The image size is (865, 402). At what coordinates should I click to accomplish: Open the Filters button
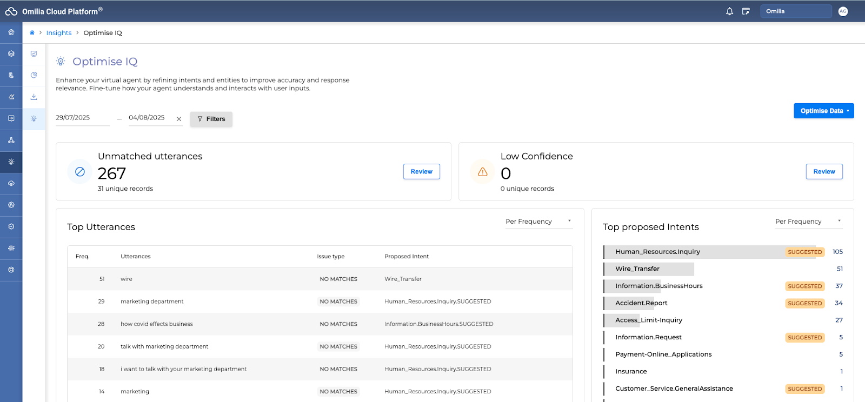[211, 119]
